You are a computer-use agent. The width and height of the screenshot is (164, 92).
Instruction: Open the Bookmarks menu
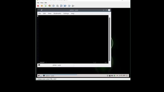coord(57,14)
